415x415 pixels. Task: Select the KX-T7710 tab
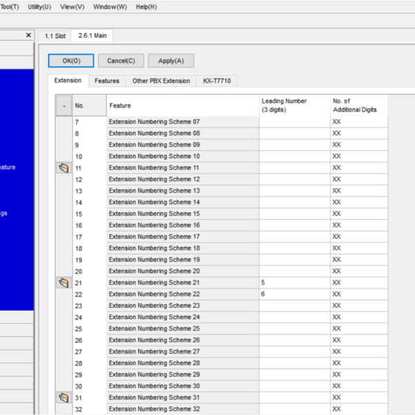(x=216, y=81)
